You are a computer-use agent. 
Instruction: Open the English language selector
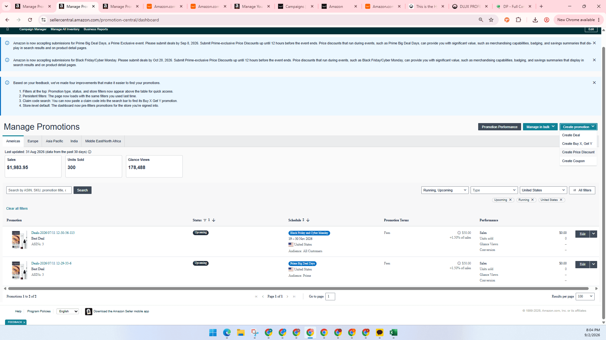[x=68, y=311]
